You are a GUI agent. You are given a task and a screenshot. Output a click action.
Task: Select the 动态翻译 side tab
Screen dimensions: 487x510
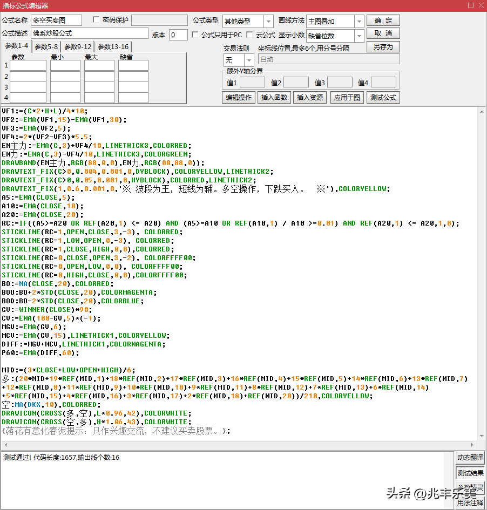(x=470, y=458)
